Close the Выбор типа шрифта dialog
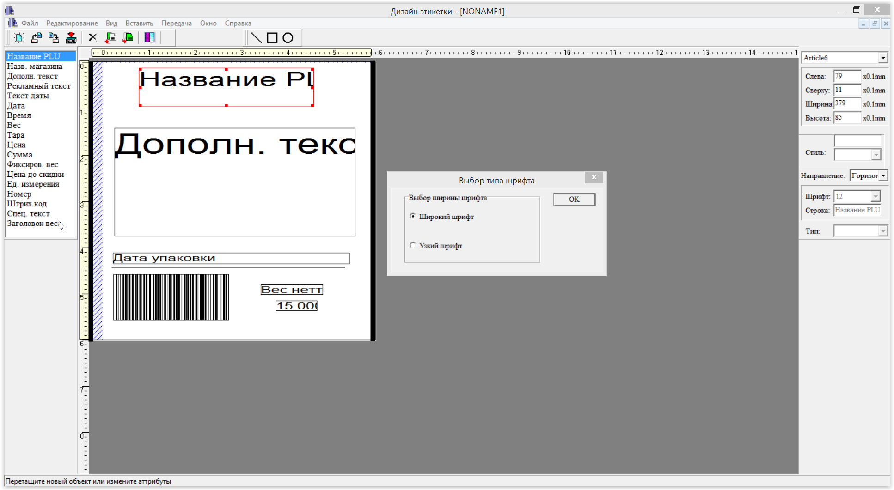 (594, 177)
